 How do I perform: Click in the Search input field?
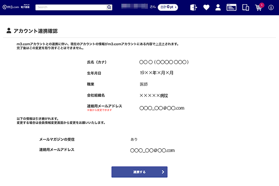click(71, 7)
